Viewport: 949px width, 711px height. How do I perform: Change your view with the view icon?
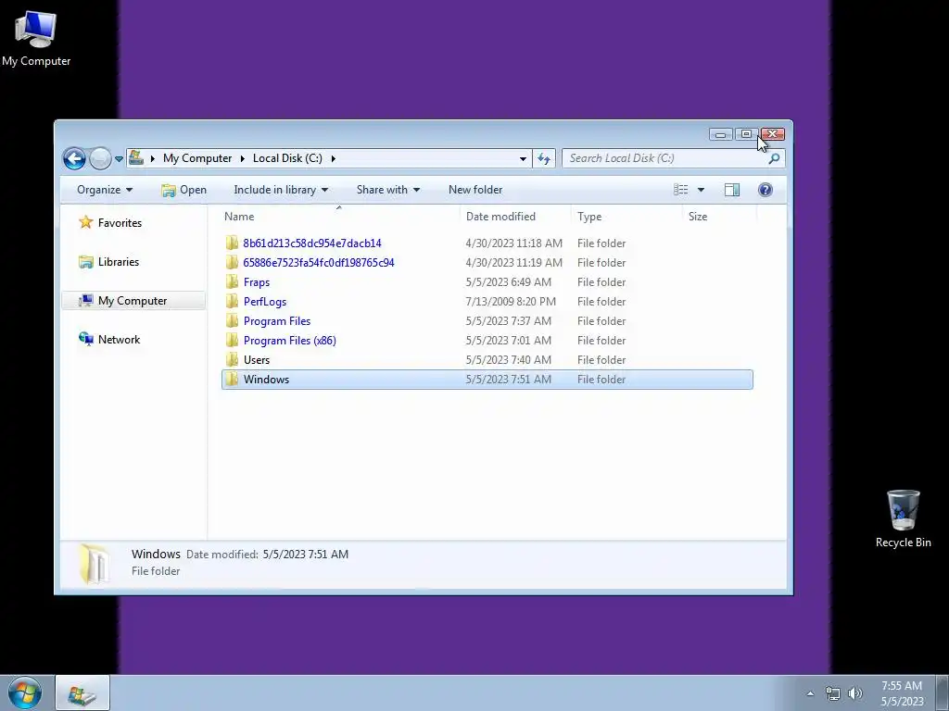click(x=681, y=190)
